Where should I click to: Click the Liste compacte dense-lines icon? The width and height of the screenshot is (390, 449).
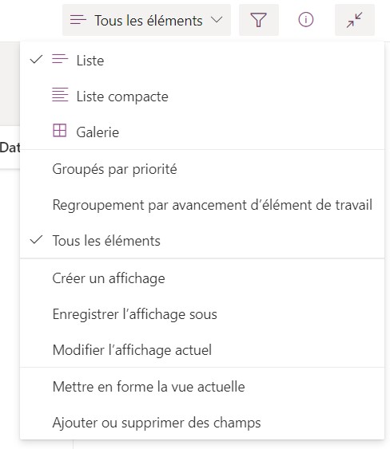pos(60,95)
